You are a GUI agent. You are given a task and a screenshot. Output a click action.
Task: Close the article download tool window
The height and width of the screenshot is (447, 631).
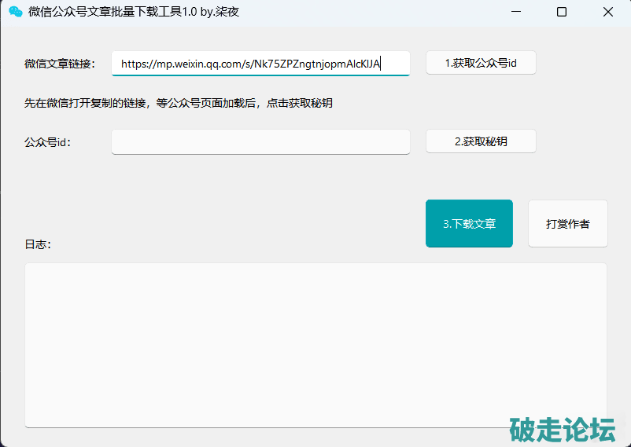608,12
